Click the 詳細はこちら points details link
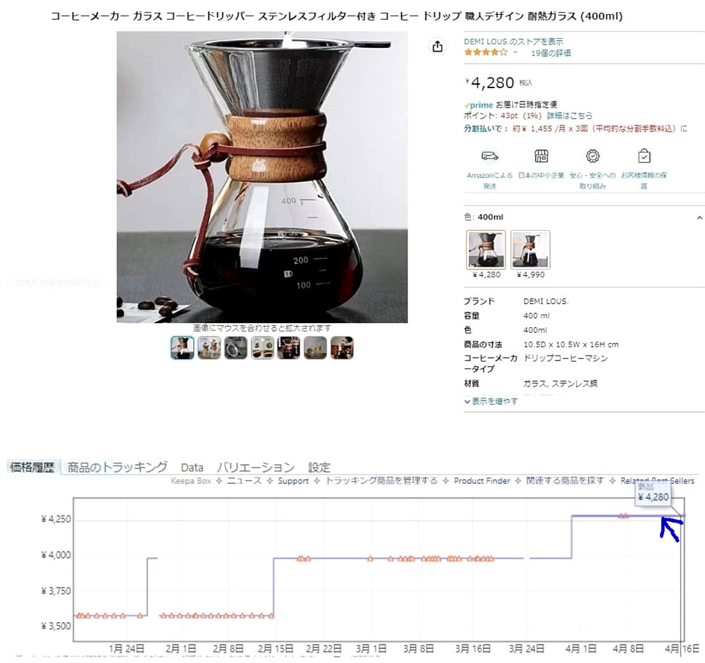Screen dimensions: 705x663 tap(570, 116)
